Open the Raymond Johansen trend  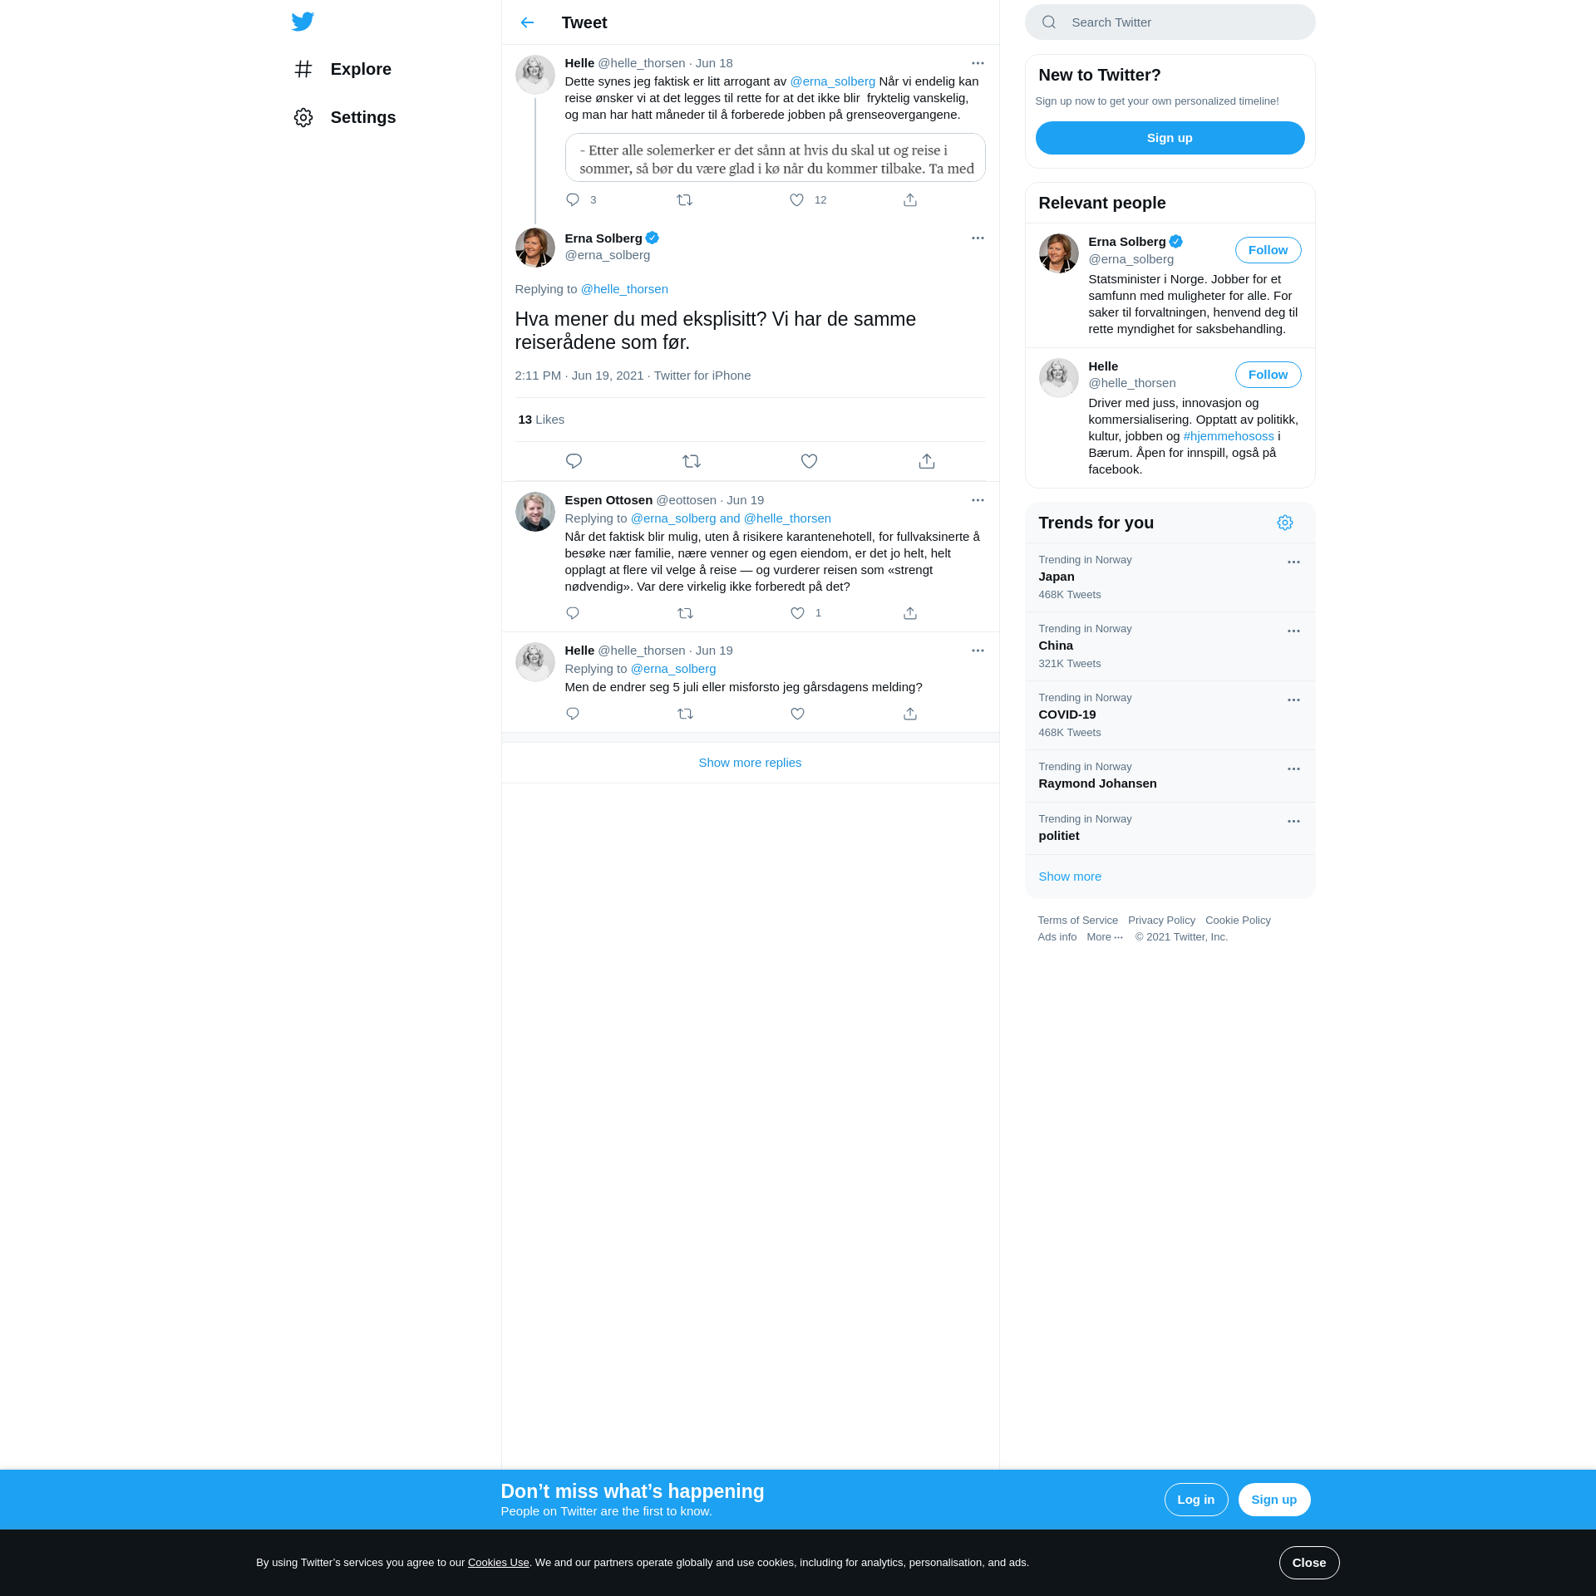tap(1170, 776)
